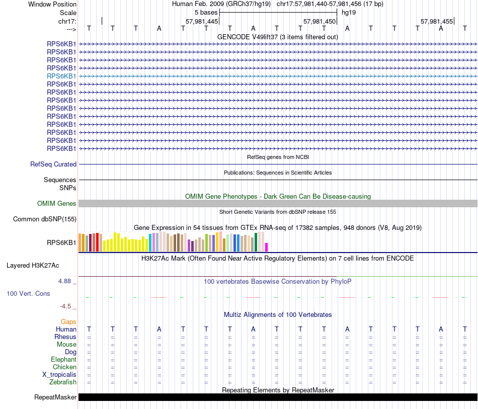478x409 pixels.
Task: Click the OMIM Genes track label
Action: tap(56, 203)
